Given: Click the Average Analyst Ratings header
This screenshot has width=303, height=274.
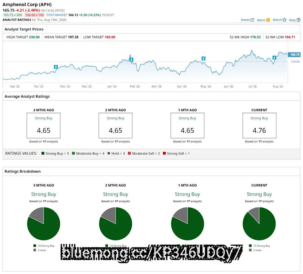Looking at the screenshot, I should (x=27, y=96).
